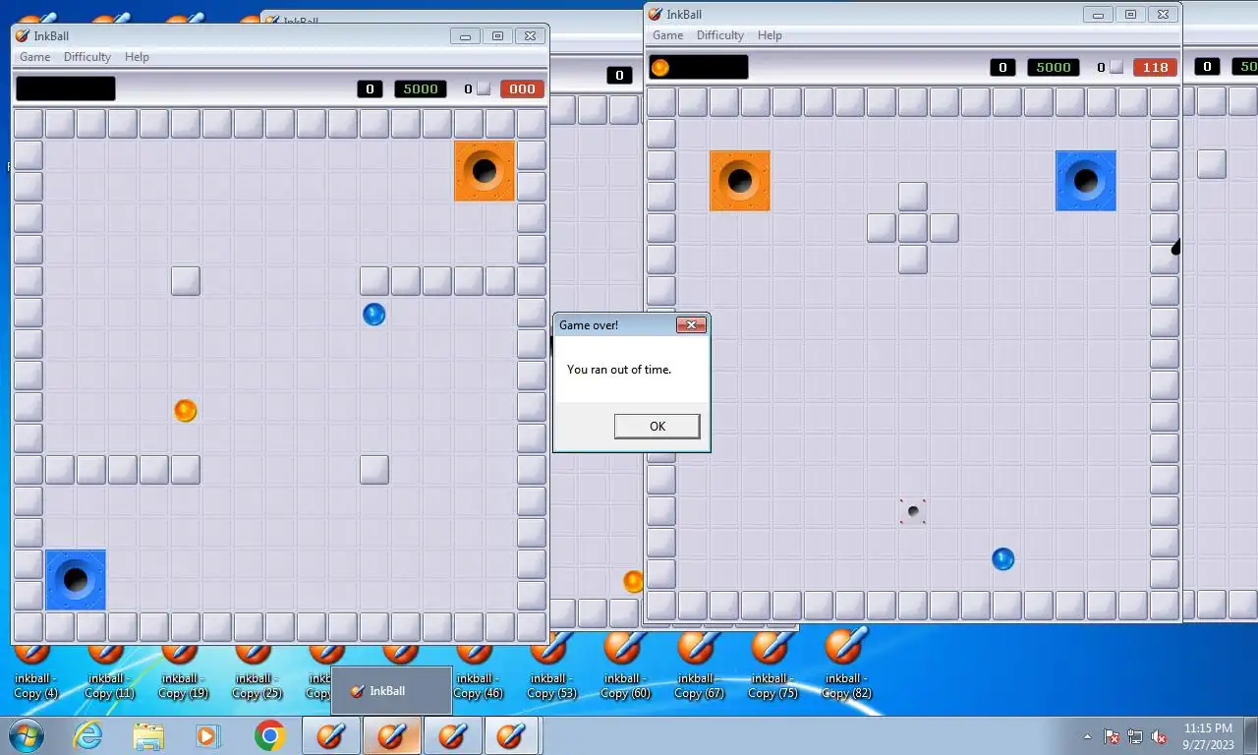Click the InkBall taskbar preview tooltip
Screen dimensions: 1258x755
pyautogui.click(x=391, y=691)
